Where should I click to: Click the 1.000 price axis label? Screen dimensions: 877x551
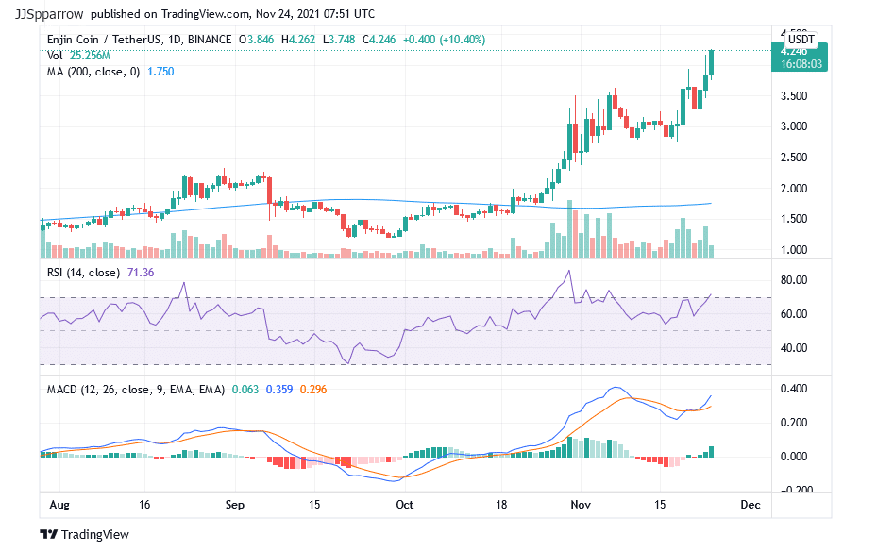click(x=794, y=250)
